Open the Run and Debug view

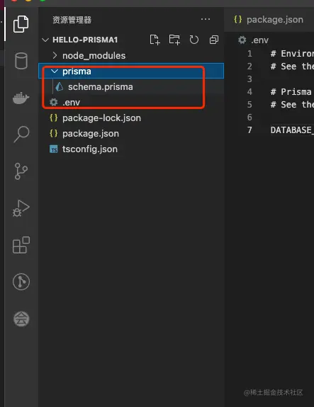click(21, 208)
